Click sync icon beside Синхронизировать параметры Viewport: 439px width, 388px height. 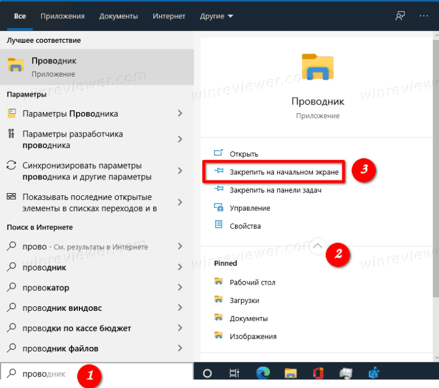click(11, 165)
